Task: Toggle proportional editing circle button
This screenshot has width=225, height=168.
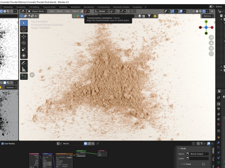Action: (x=128, y=11)
